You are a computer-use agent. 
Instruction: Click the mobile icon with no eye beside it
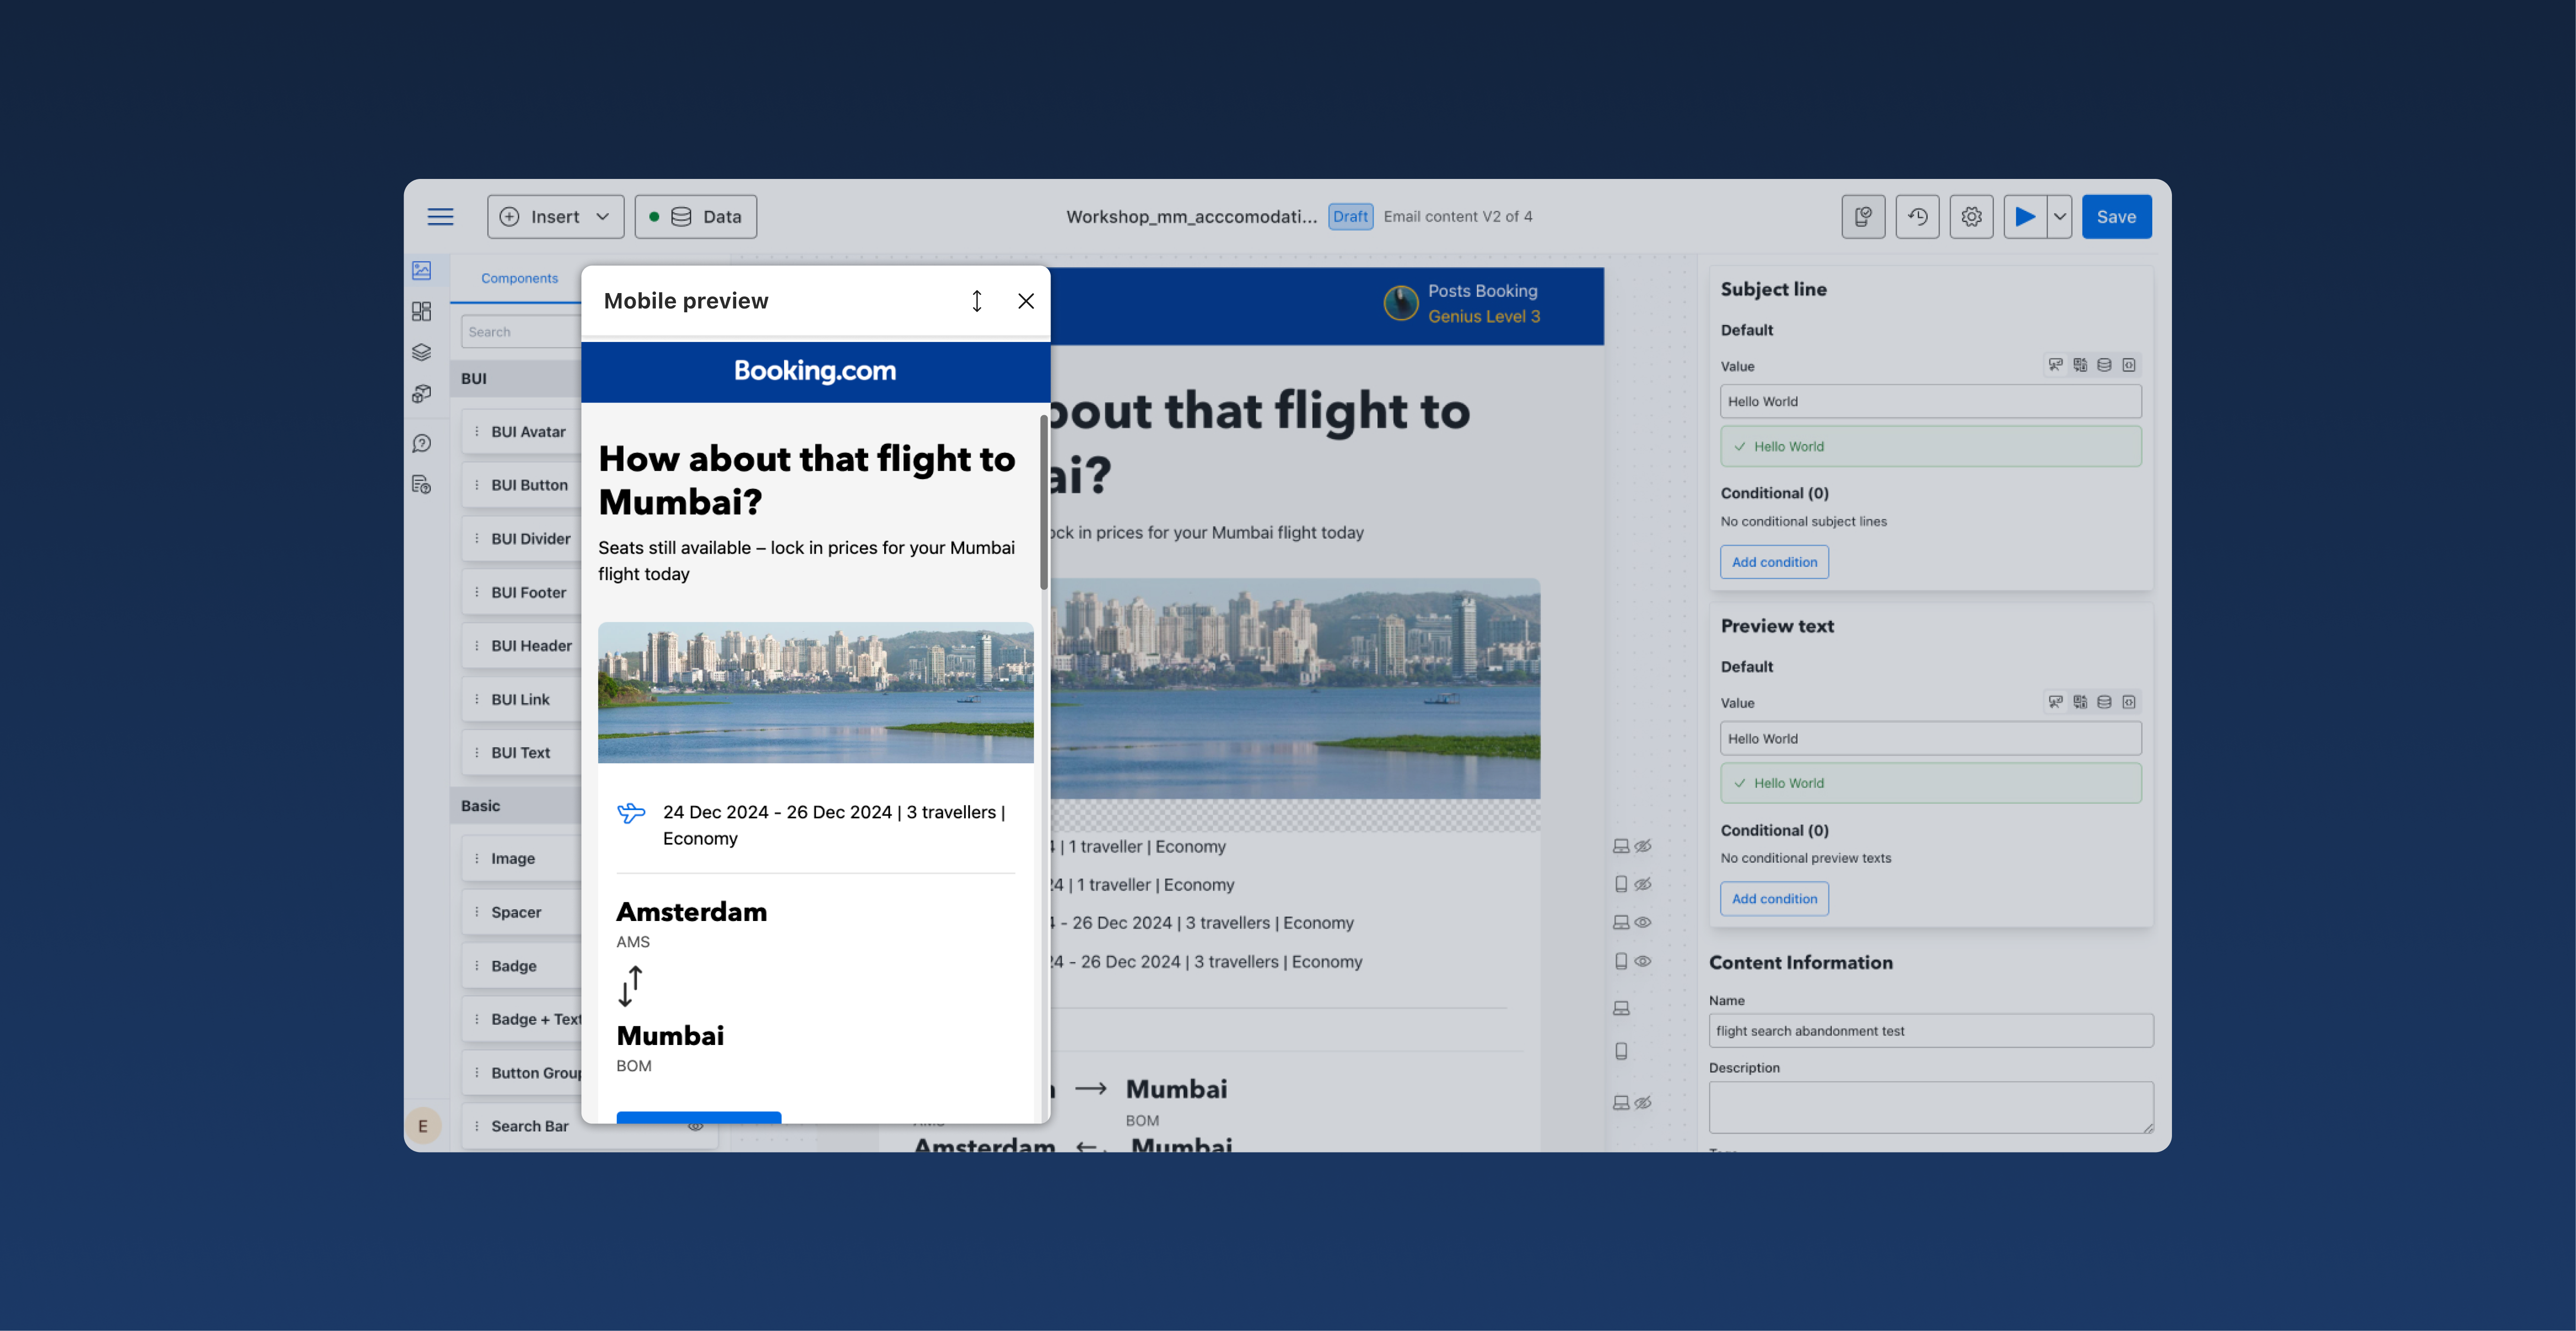click(1621, 1051)
